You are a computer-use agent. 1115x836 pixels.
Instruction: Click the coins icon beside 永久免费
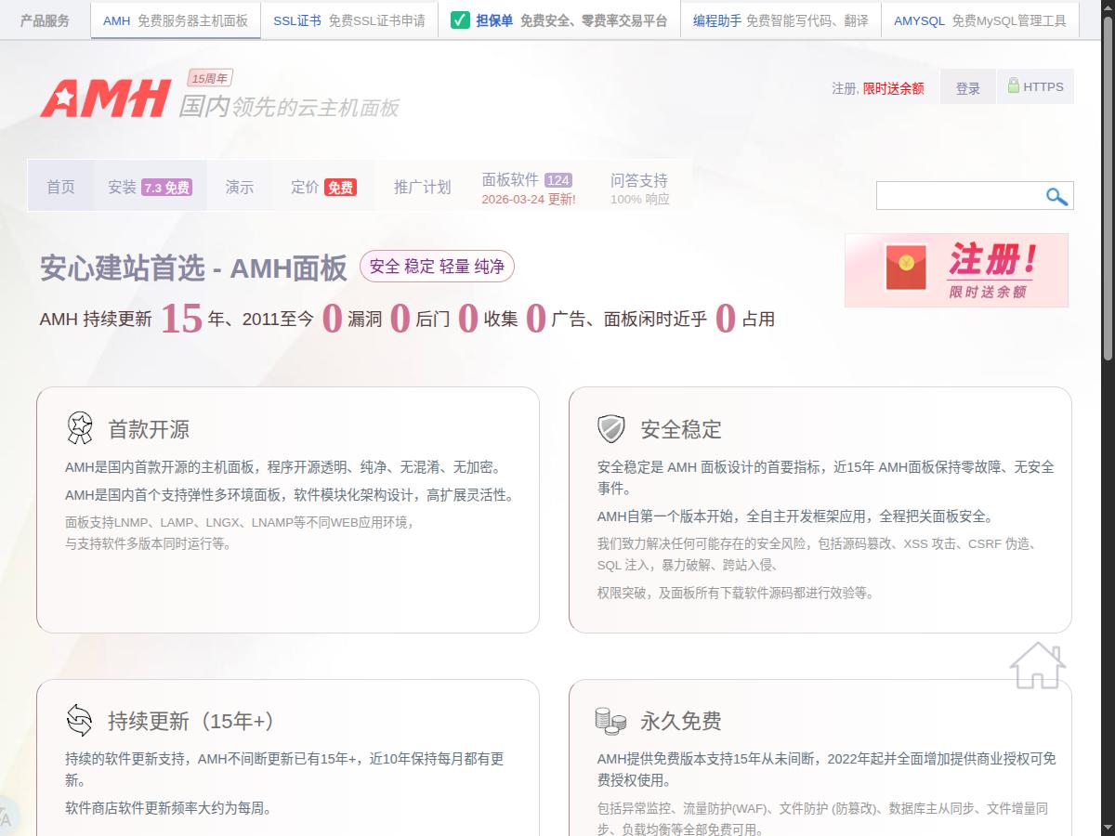pyautogui.click(x=610, y=720)
